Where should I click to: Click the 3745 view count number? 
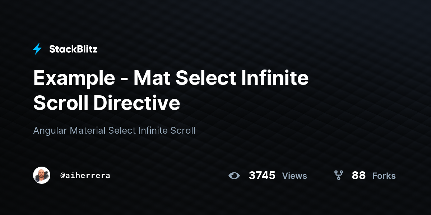coord(262,176)
